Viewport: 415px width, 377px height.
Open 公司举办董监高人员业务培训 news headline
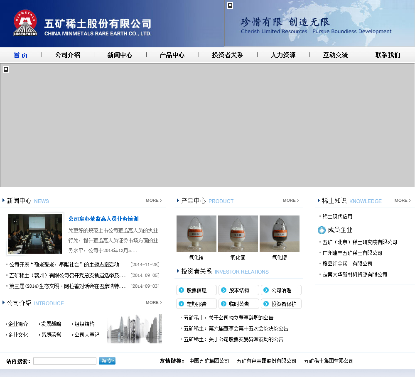click(103, 219)
